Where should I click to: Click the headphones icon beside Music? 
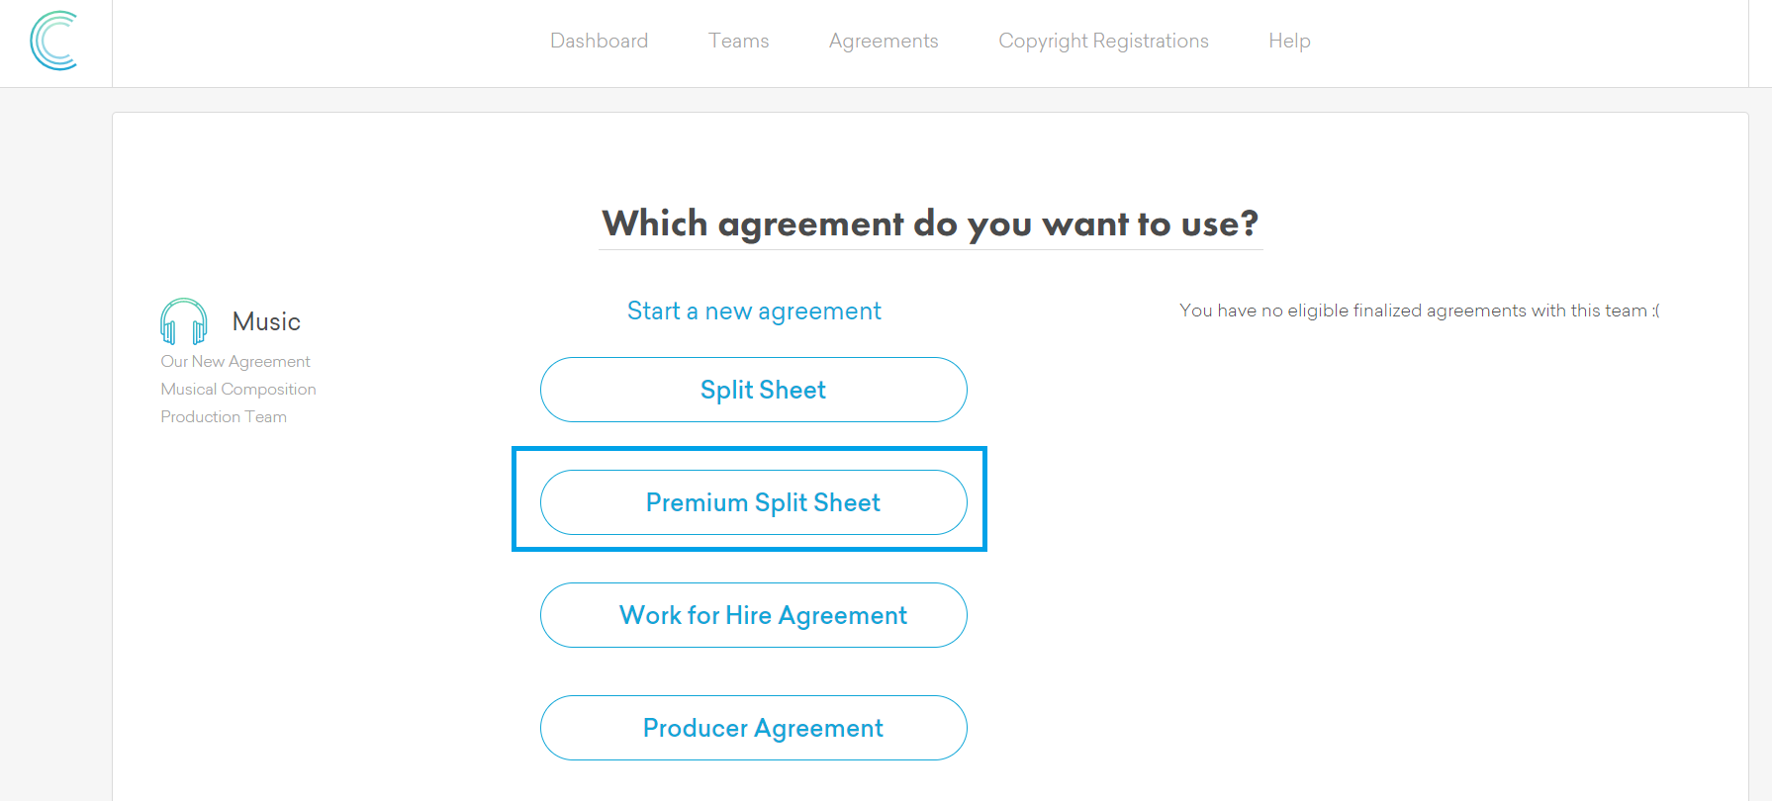point(183,321)
